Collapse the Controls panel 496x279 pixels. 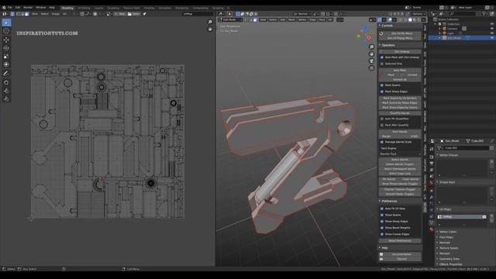[386, 26]
